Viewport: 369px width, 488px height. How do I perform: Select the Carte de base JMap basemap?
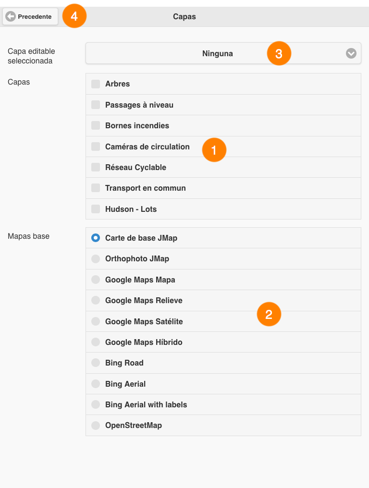(96, 238)
